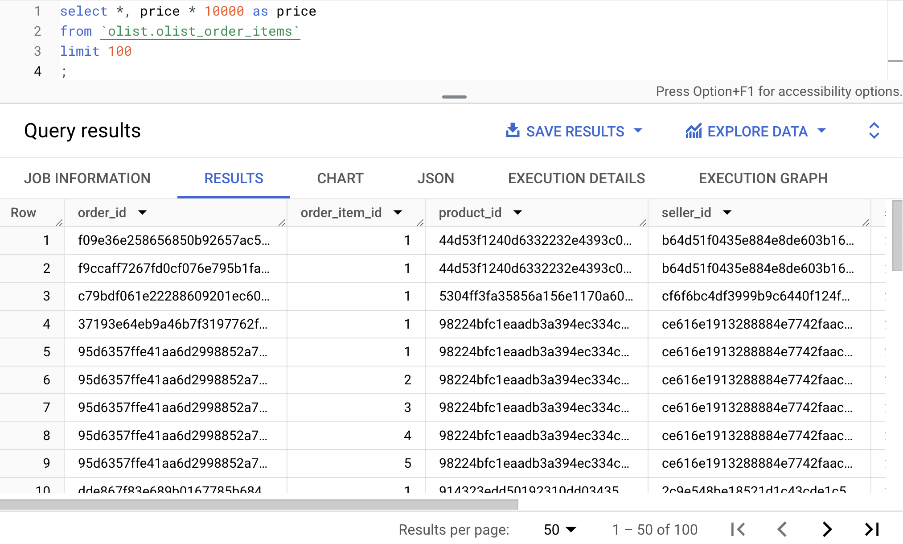Toggle results panel expand/collapse arrows
This screenshot has width=903, height=544.
coord(874,131)
